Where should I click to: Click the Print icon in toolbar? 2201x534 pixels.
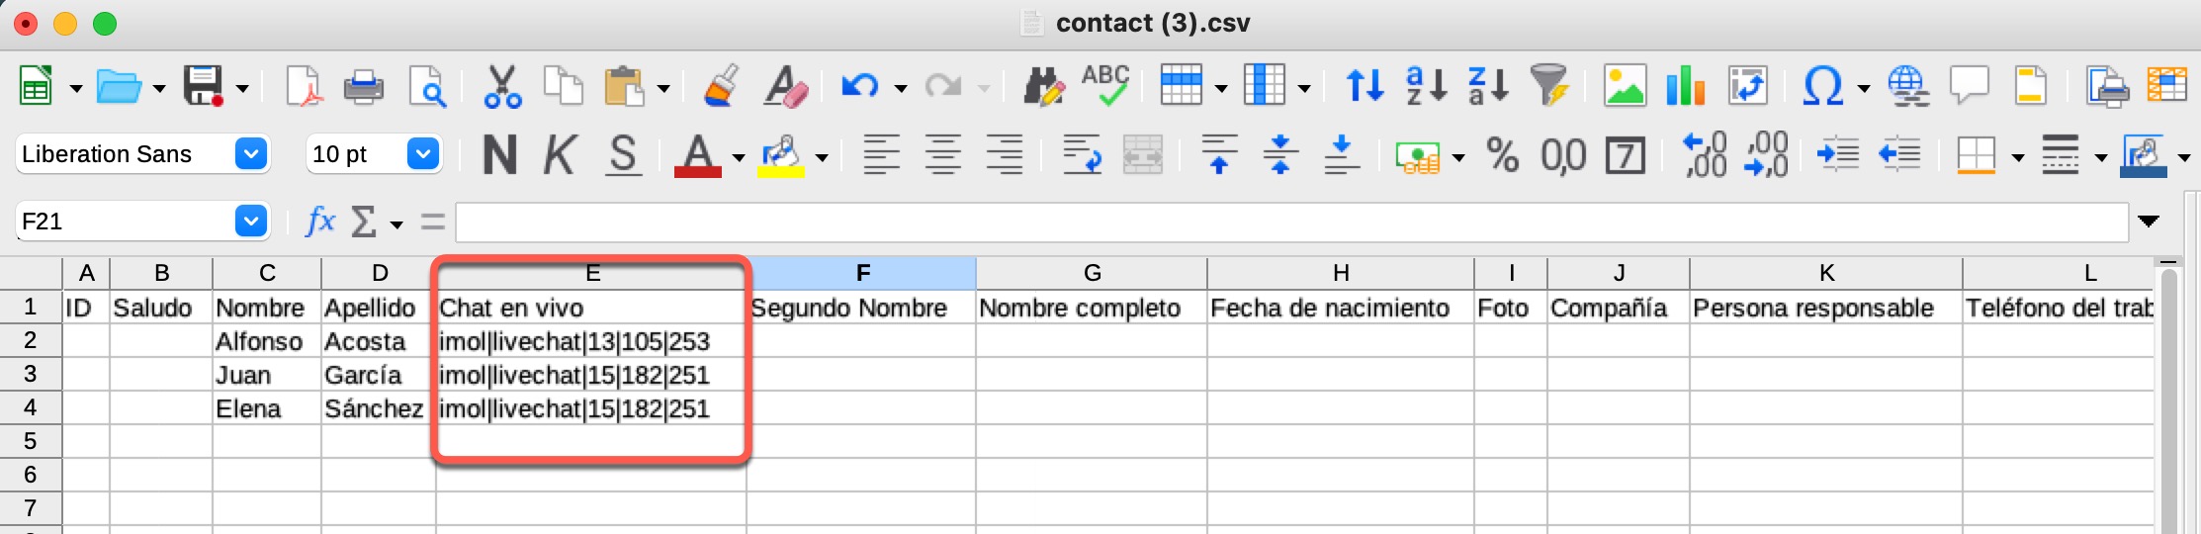point(364,87)
